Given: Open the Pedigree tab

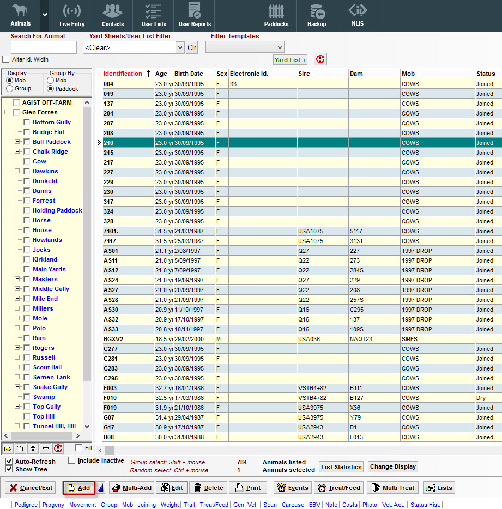Looking at the screenshot, I should click(x=26, y=505).
